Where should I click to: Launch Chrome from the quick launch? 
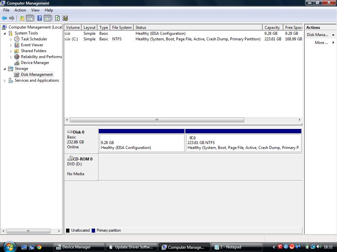pos(39,247)
